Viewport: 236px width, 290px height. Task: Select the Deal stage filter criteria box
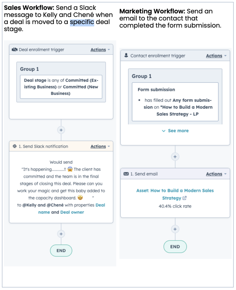click(61, 87)
